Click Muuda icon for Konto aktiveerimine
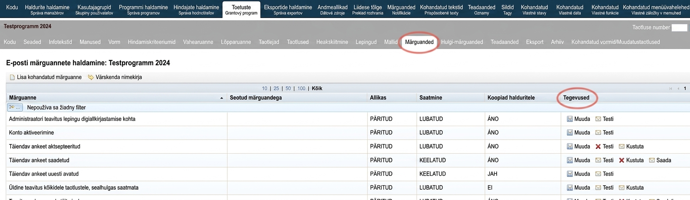 [570, 133]
